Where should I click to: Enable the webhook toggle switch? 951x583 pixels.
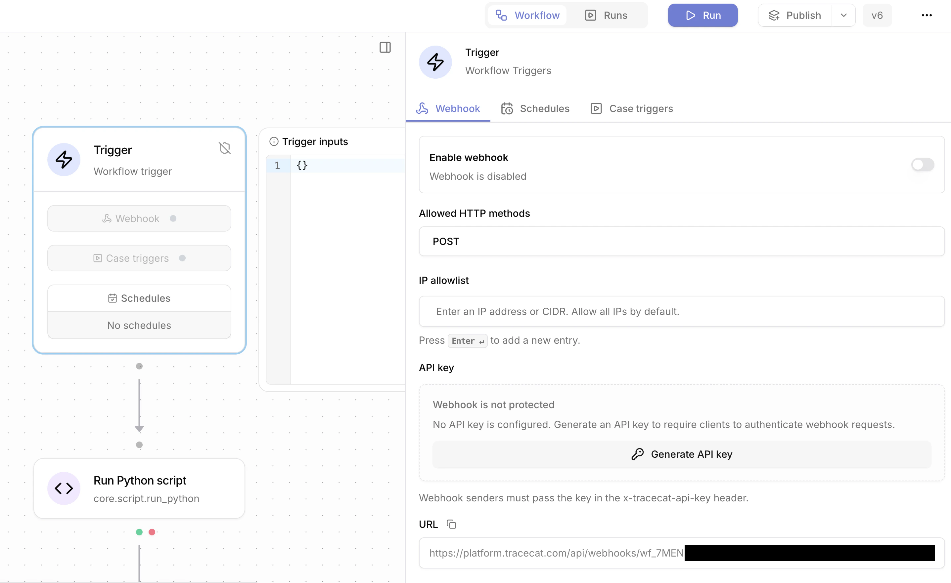pyautogui.click(x=923, y=165)
